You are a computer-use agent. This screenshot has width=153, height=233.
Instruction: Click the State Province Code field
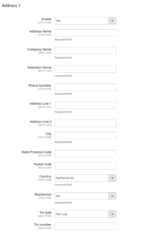click(85, 154)
